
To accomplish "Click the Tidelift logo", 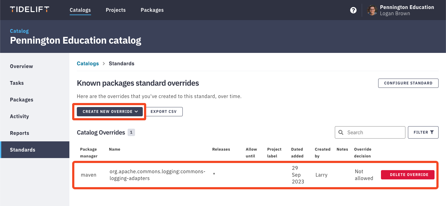I will [x=29, y=10].
